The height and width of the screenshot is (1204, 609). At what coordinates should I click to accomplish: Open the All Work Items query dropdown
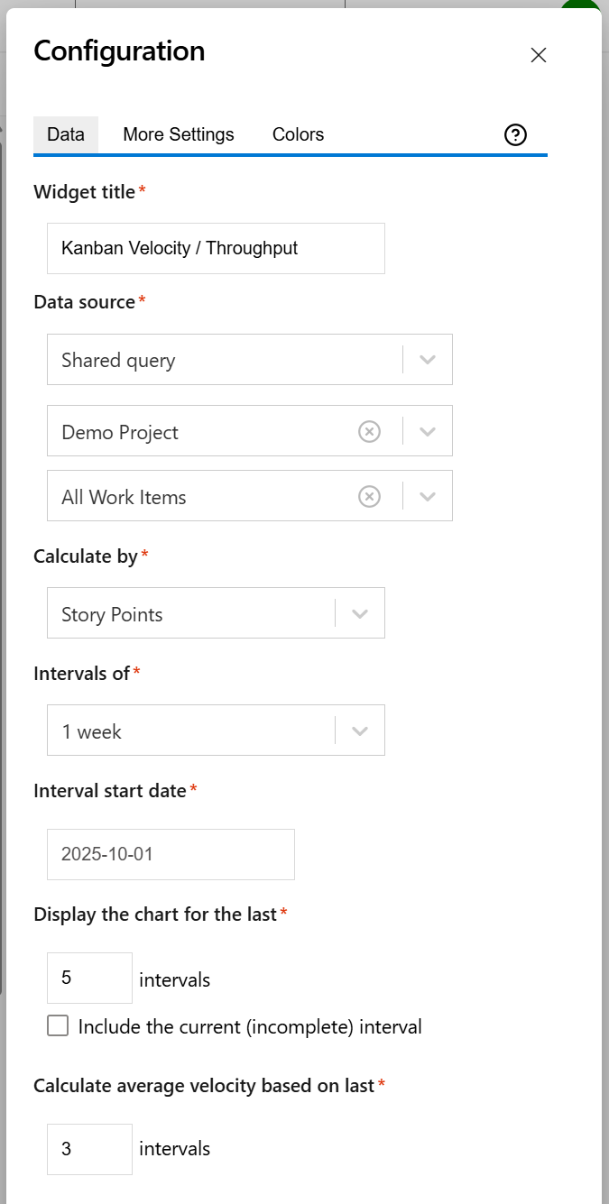point(428,496)
